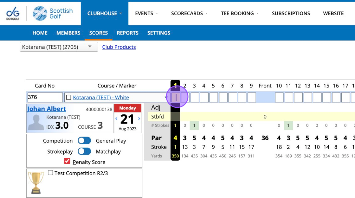
Task: Click Johan Albert's player avatar silhouette
Action: (36, 122)
